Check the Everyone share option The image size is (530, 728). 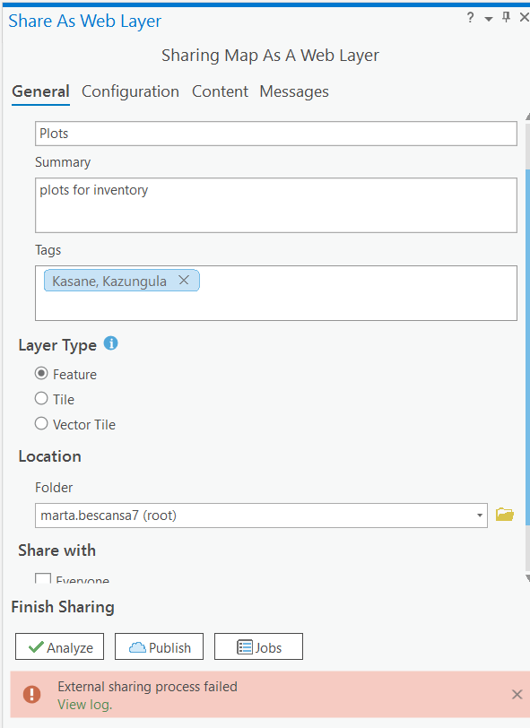pos(43,578)
